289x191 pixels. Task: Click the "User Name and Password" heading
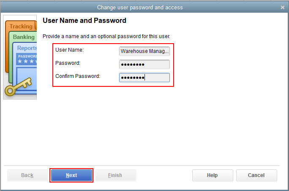tap(85, 20)
